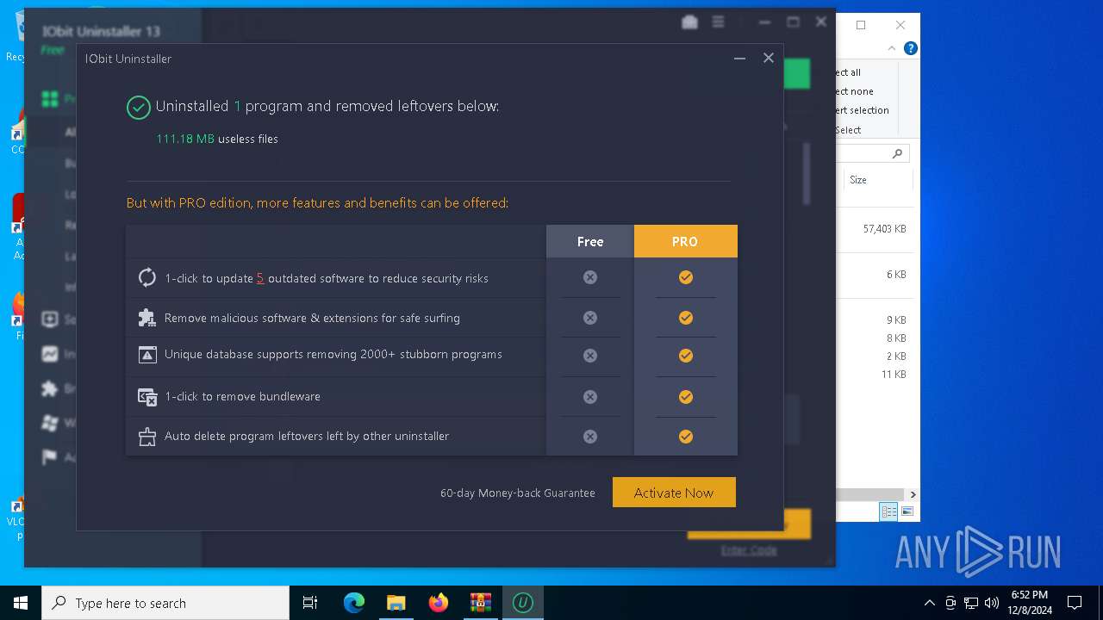Click the red 5 outdated software link
Image resolution: width=1103 pixels, height=620 pixels.
tap(260, 278)
